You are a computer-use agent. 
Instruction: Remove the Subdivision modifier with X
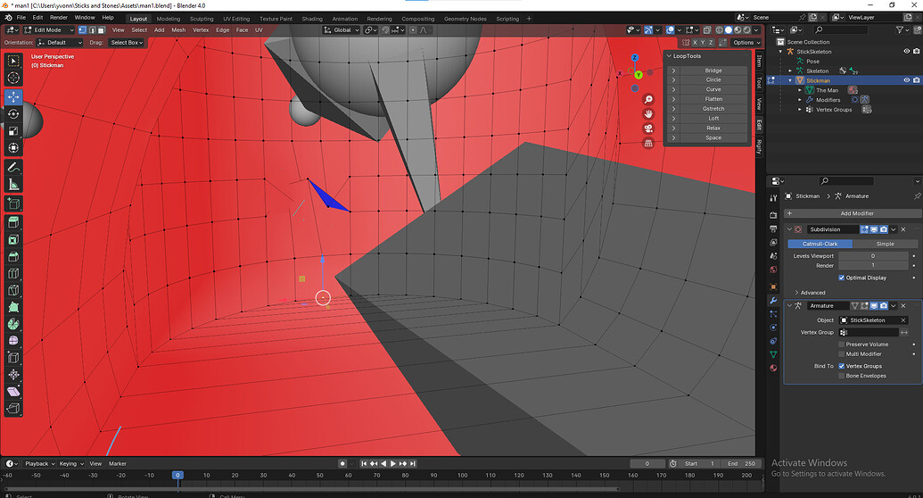(903, 229)
